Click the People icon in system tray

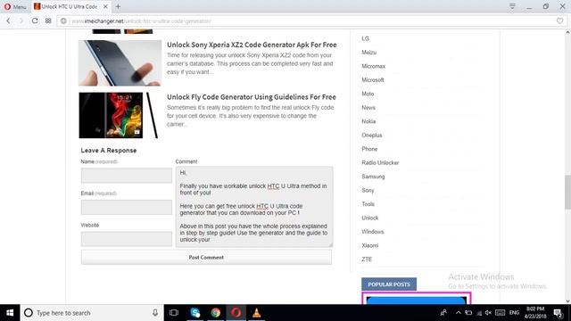[443, 313]
